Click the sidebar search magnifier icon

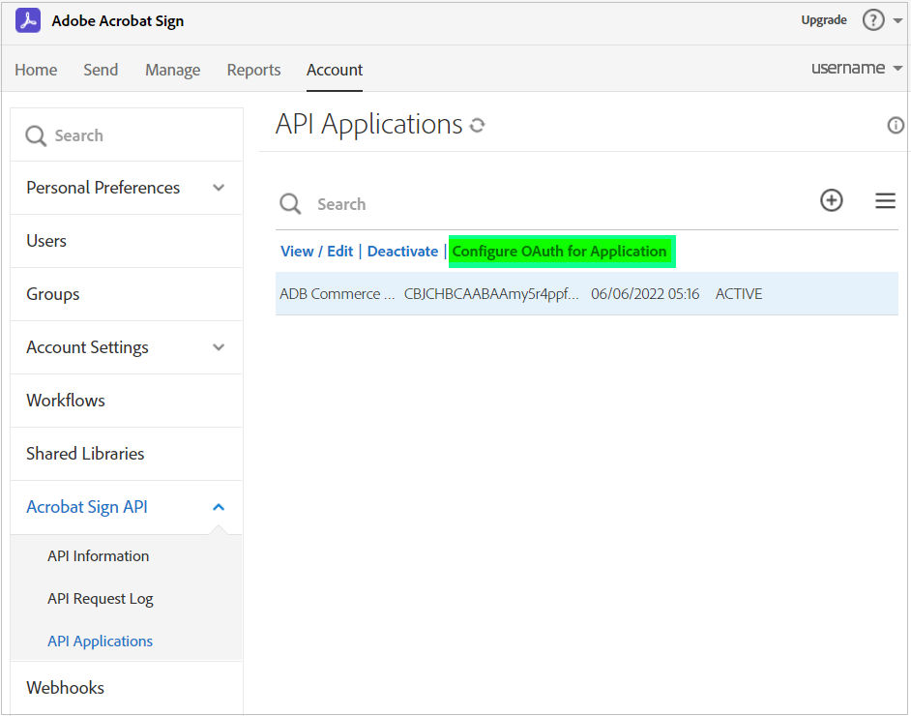[x=36, y=136]
